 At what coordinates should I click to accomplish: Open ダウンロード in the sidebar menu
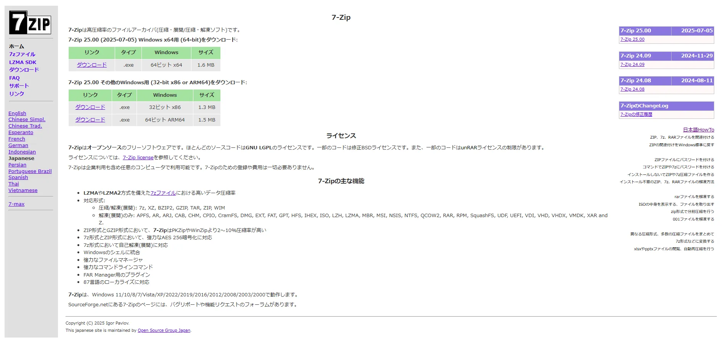click(x=24, y=70)
